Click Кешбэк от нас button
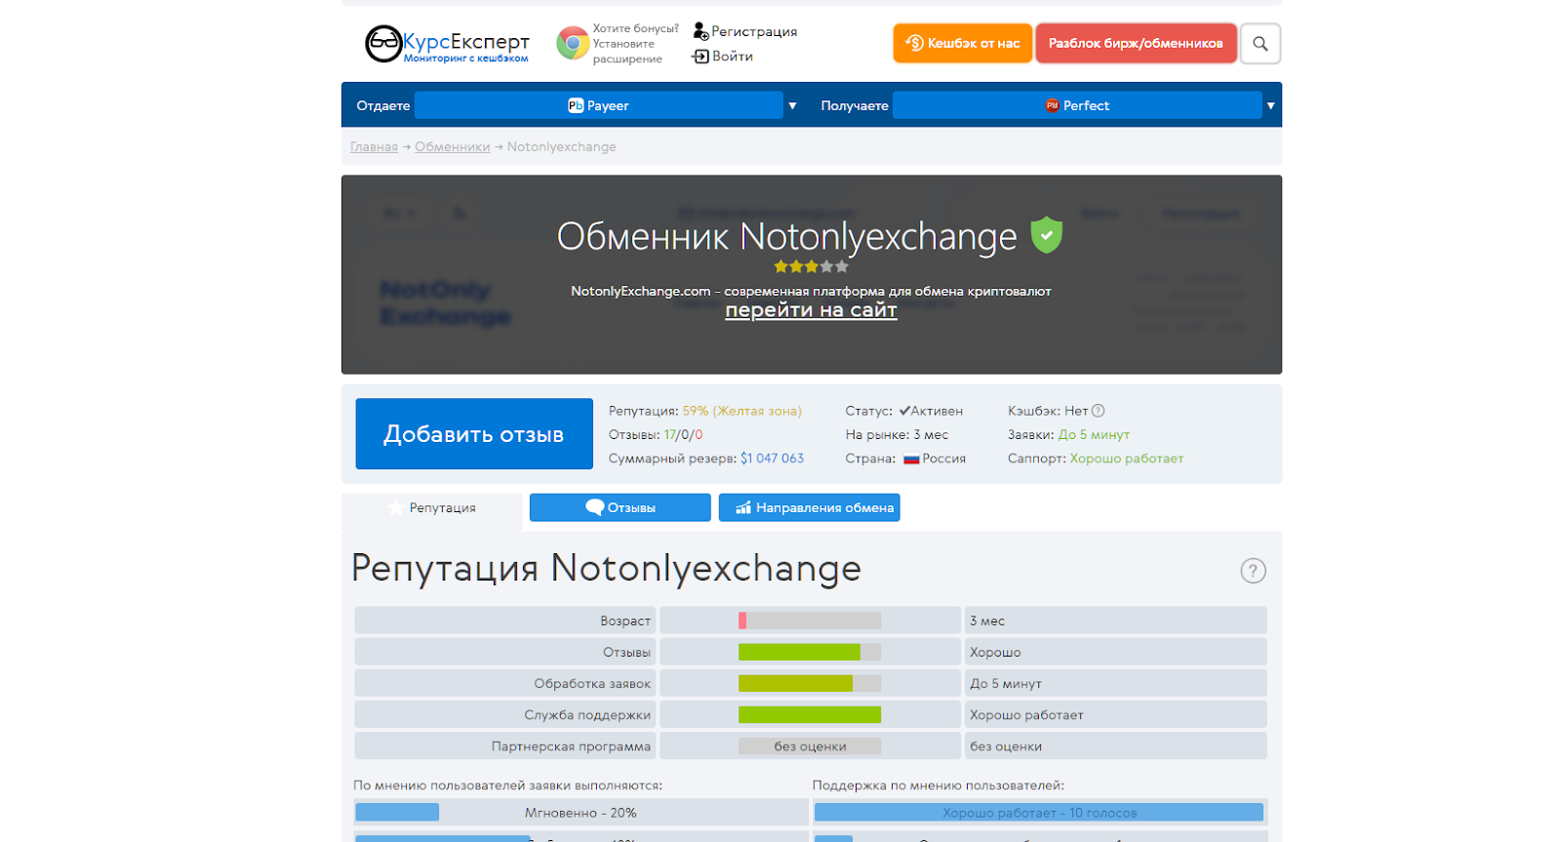 [x=963, y=43]
